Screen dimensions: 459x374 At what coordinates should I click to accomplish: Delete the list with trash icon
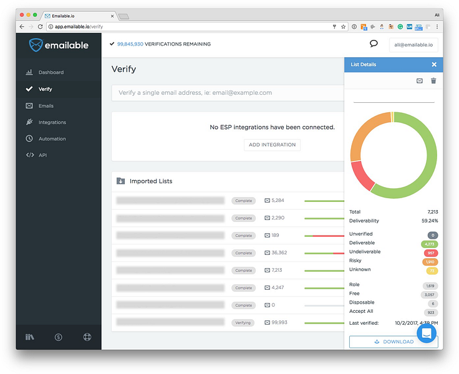433,81
